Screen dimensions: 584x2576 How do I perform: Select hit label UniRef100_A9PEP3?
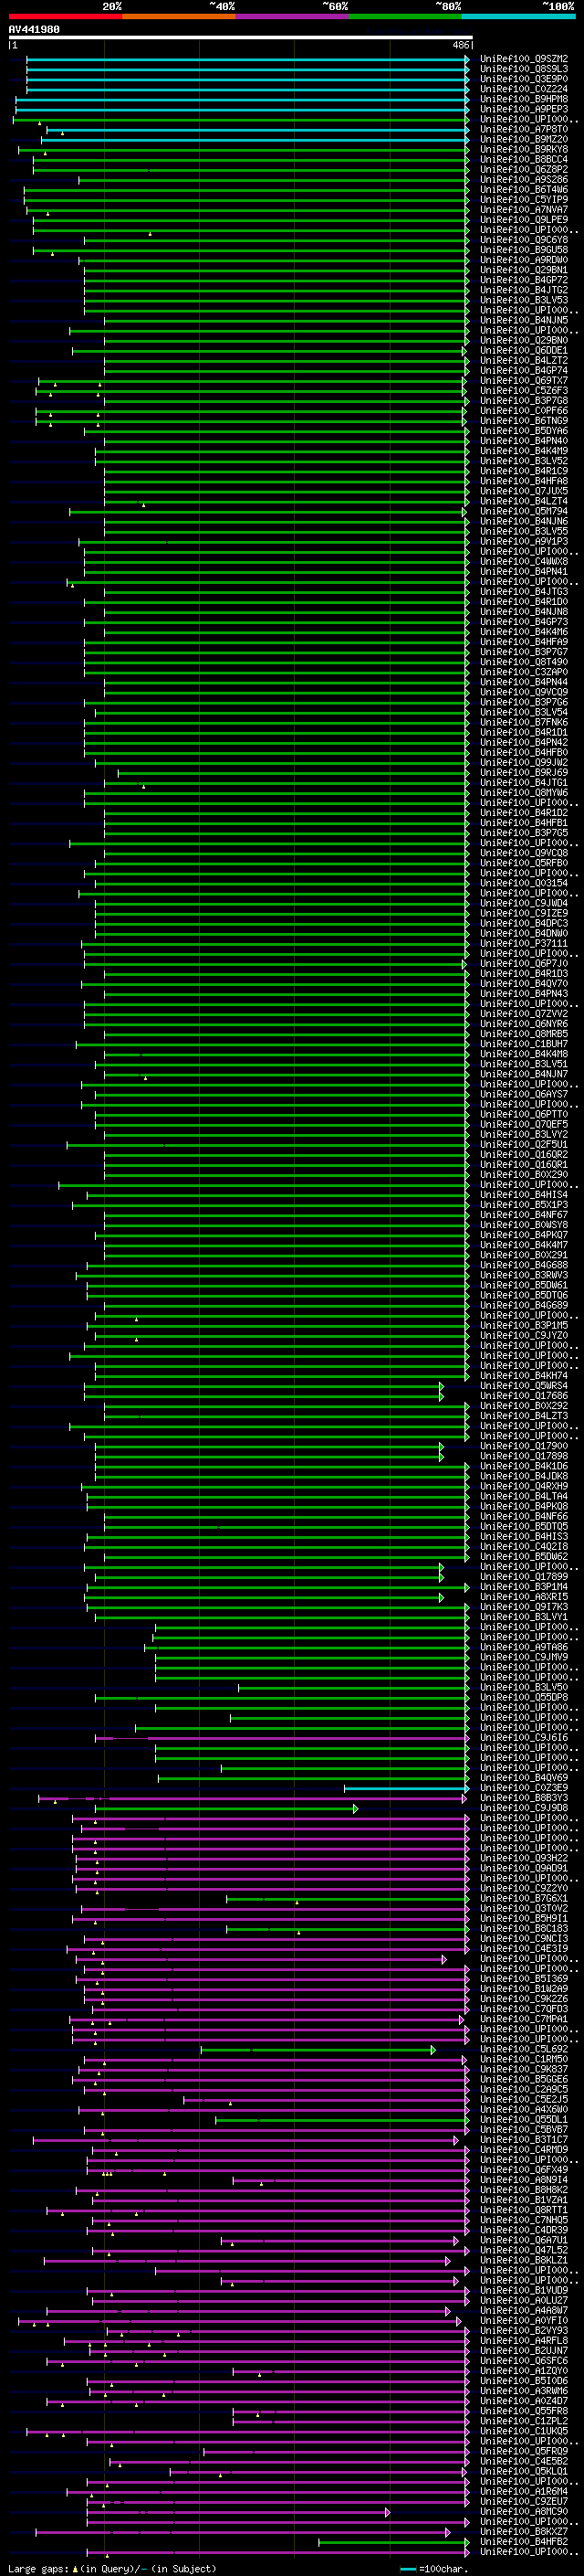coord(523,109)
